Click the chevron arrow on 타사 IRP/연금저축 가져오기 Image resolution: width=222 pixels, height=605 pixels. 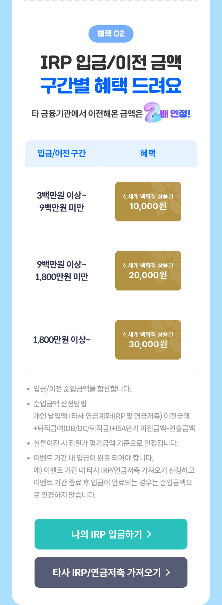pos(168,572)
